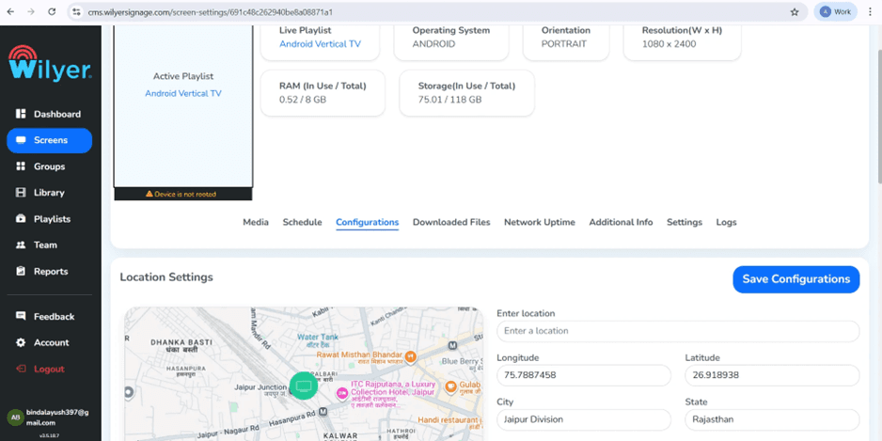The height and width of the screenshot is (441, 882).
Task: Open Account settings gear icon
Action: pyautogui.click(x=21, y=342)
